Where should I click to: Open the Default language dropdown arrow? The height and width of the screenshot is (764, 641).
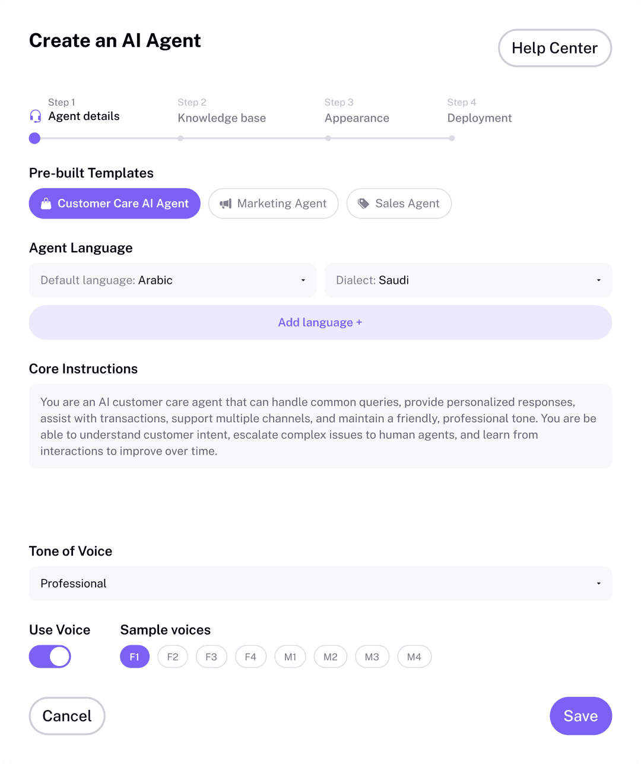(303, 280)
